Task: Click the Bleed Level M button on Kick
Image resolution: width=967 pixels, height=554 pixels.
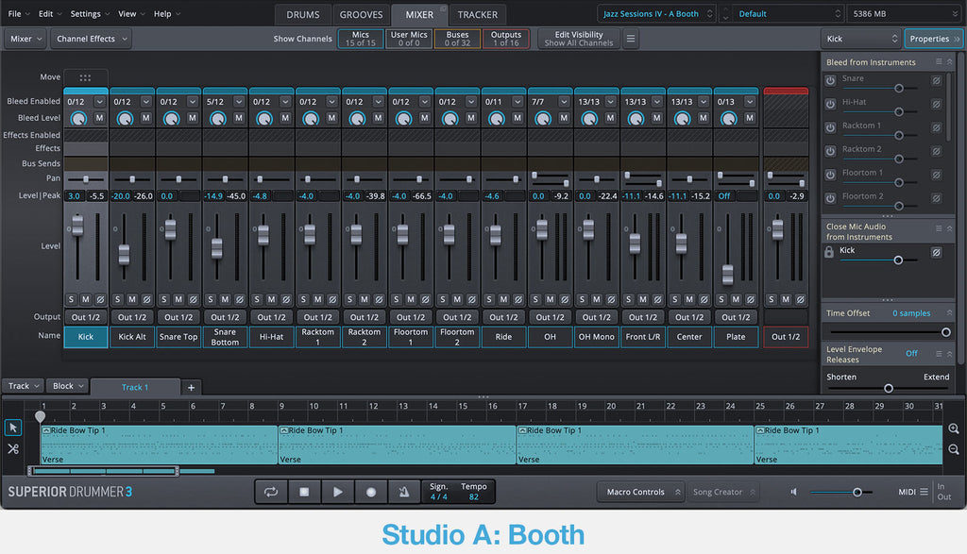Action: pyautogui.click(x=99, y=118)
